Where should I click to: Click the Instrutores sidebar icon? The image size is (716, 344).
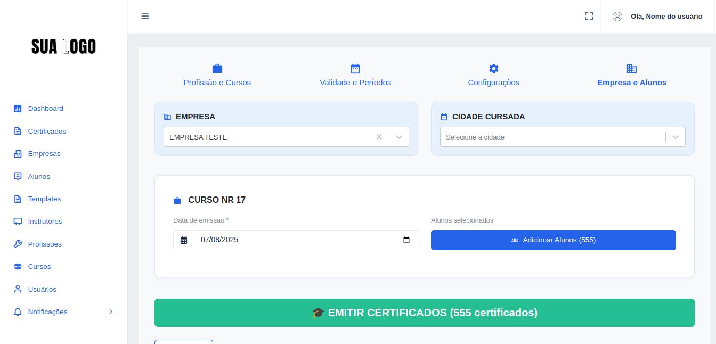pos(18,221)
